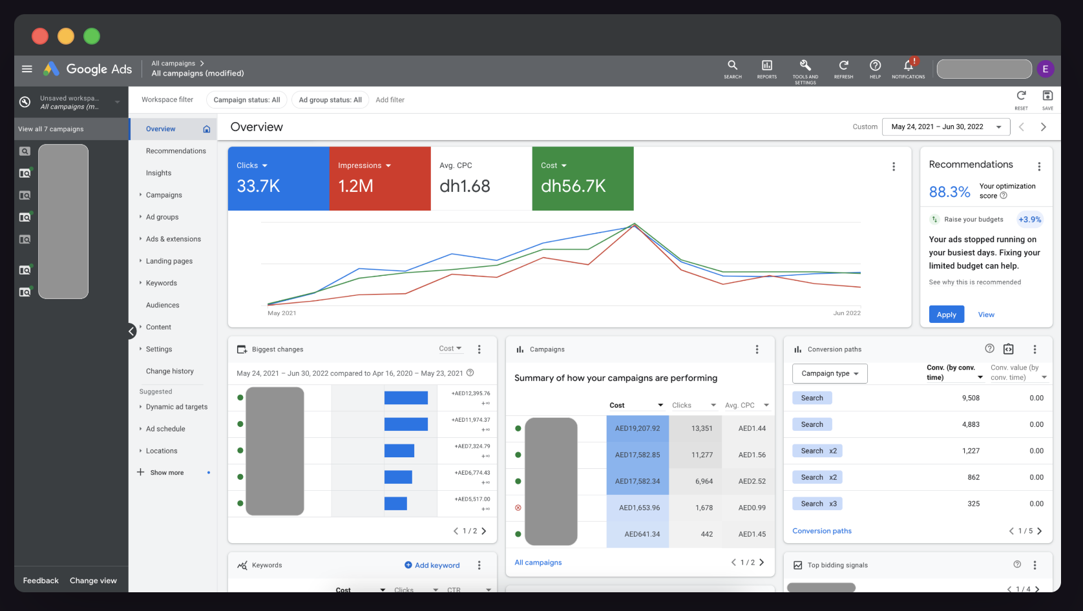The image size is (1083, 611).
Task: Expand Ads & extensions nav item
Action: [140, 238]
